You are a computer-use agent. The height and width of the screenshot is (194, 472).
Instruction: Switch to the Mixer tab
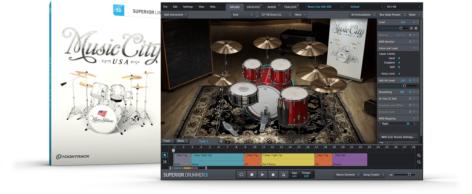point(272,7)
